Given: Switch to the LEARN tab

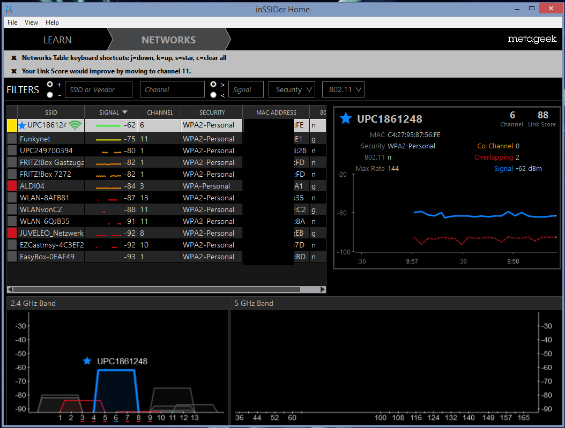Looking at the screenshot, I should (x=57, y=40).
